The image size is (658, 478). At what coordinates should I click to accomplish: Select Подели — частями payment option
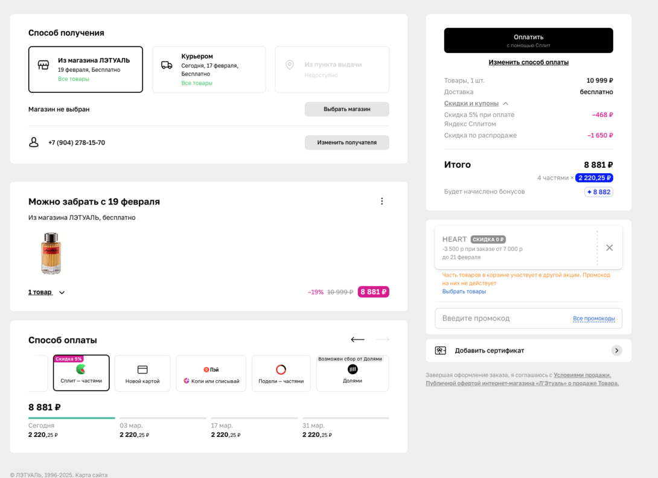tap(281, 373)
